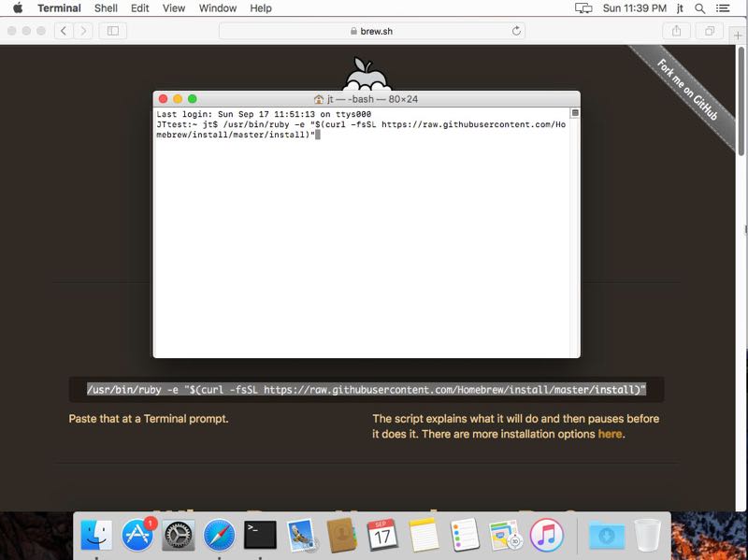Open the Safari Share button
Image resolution: width=748 pixels, height=560 pixels.
(676, 31)
